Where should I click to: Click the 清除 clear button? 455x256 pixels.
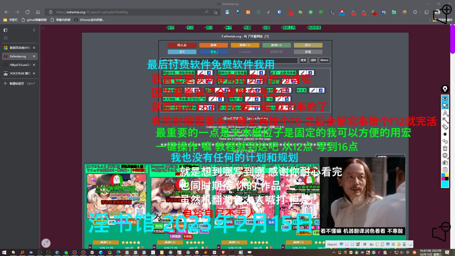coord(313,60)
